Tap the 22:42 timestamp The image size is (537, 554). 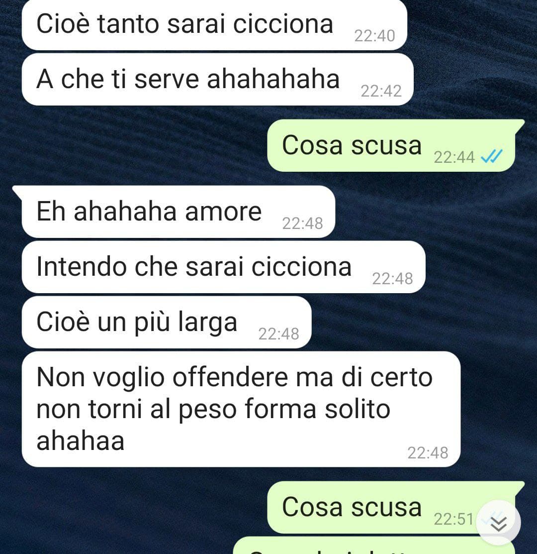[x=381, y=91]
